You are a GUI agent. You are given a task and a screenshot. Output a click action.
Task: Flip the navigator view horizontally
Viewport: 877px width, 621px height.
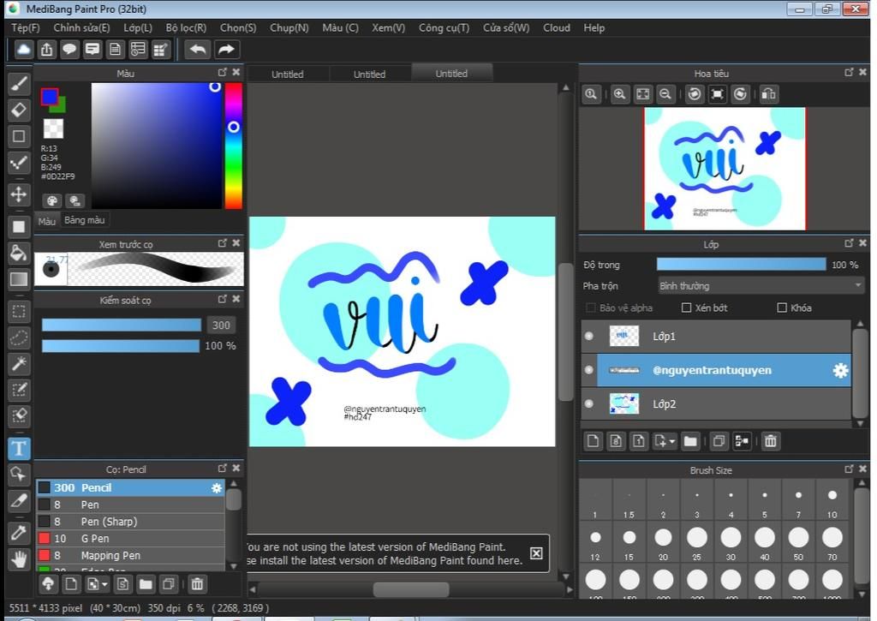(x=769, y=94)
